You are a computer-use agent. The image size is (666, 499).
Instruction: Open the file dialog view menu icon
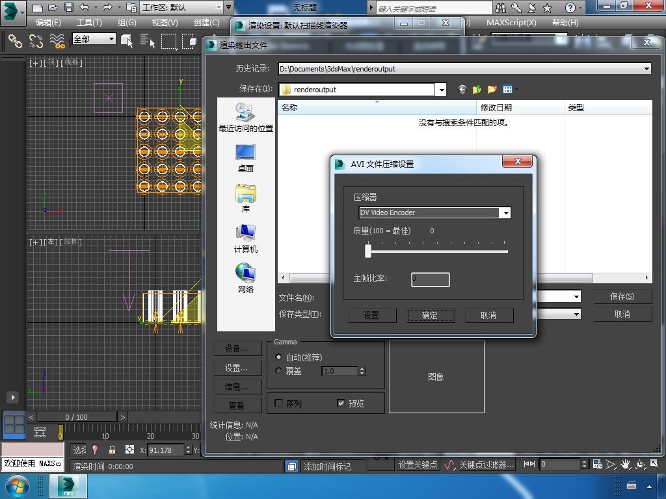click(507, 89)
